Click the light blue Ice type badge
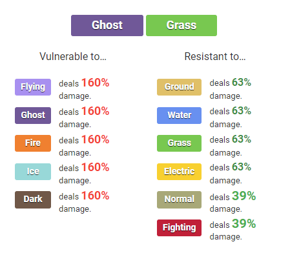Image resolution: width=290 pixels, height=255 pixels. tap(33, 172)
